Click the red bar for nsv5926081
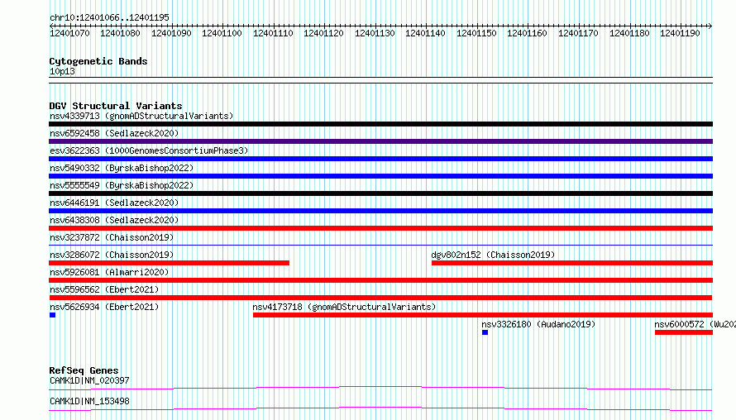The width and height of the screenshot is (736, 420). [x=380, y=280]
